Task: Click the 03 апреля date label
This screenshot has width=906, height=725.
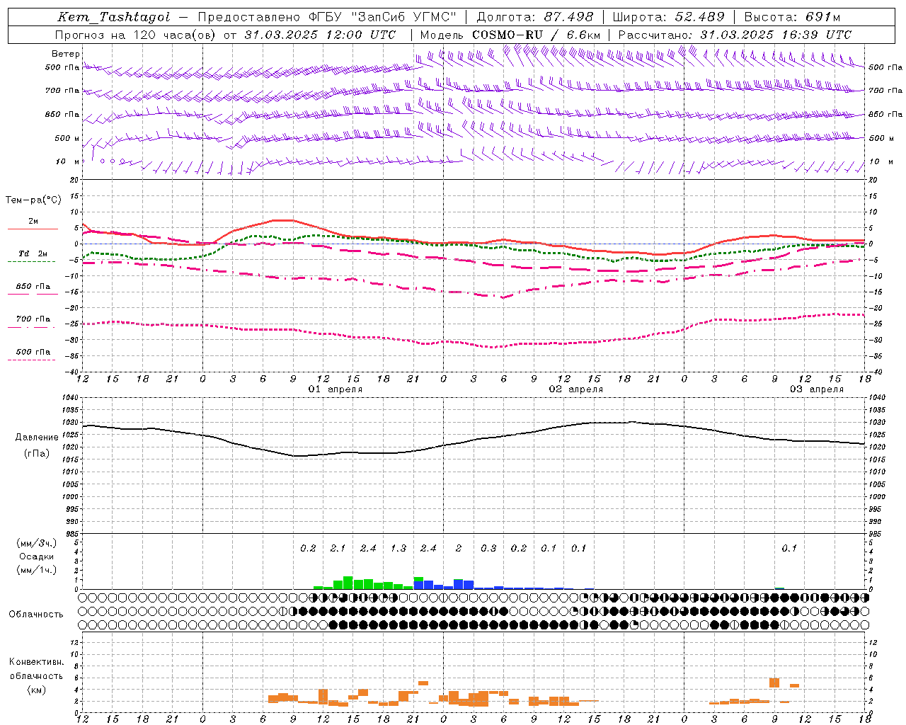Action: click(x=817, y=389)
